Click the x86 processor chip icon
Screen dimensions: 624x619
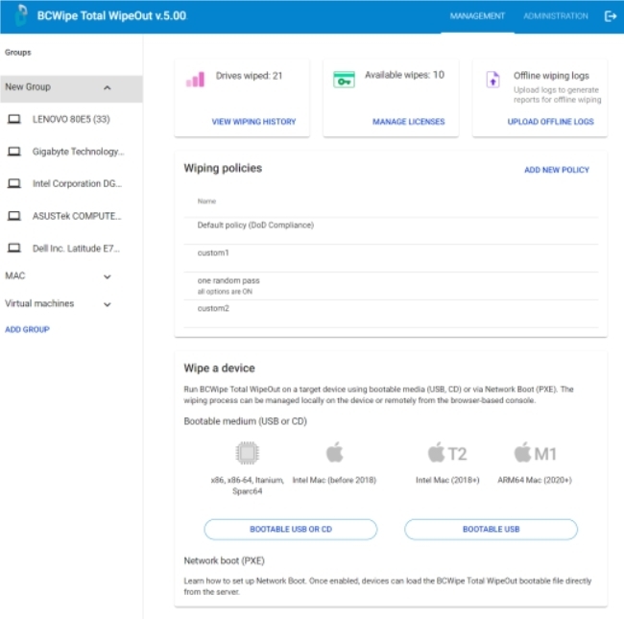click(x=247, y=452)
